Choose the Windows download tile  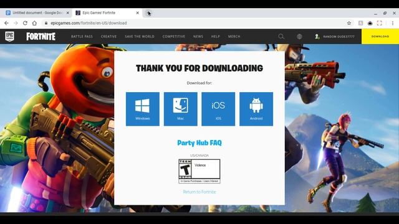143,109
